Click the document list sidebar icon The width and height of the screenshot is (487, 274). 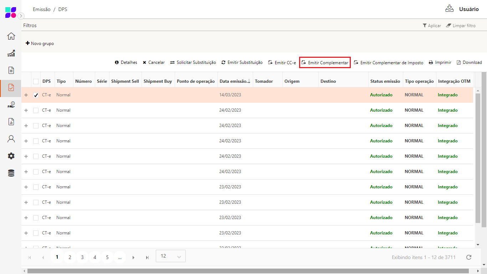coord(11,70)
